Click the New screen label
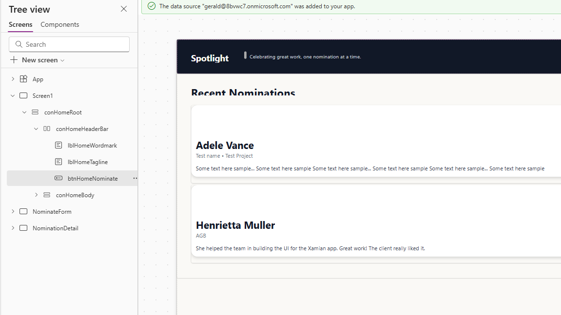The height and width of the screenshot is (315, 561). (39, 60)
